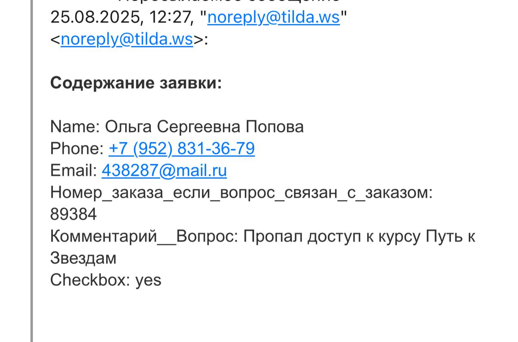The height and width of the screenshot is (342, 518).
Task: Select the first name Ольга
Action: click(129, 127)
